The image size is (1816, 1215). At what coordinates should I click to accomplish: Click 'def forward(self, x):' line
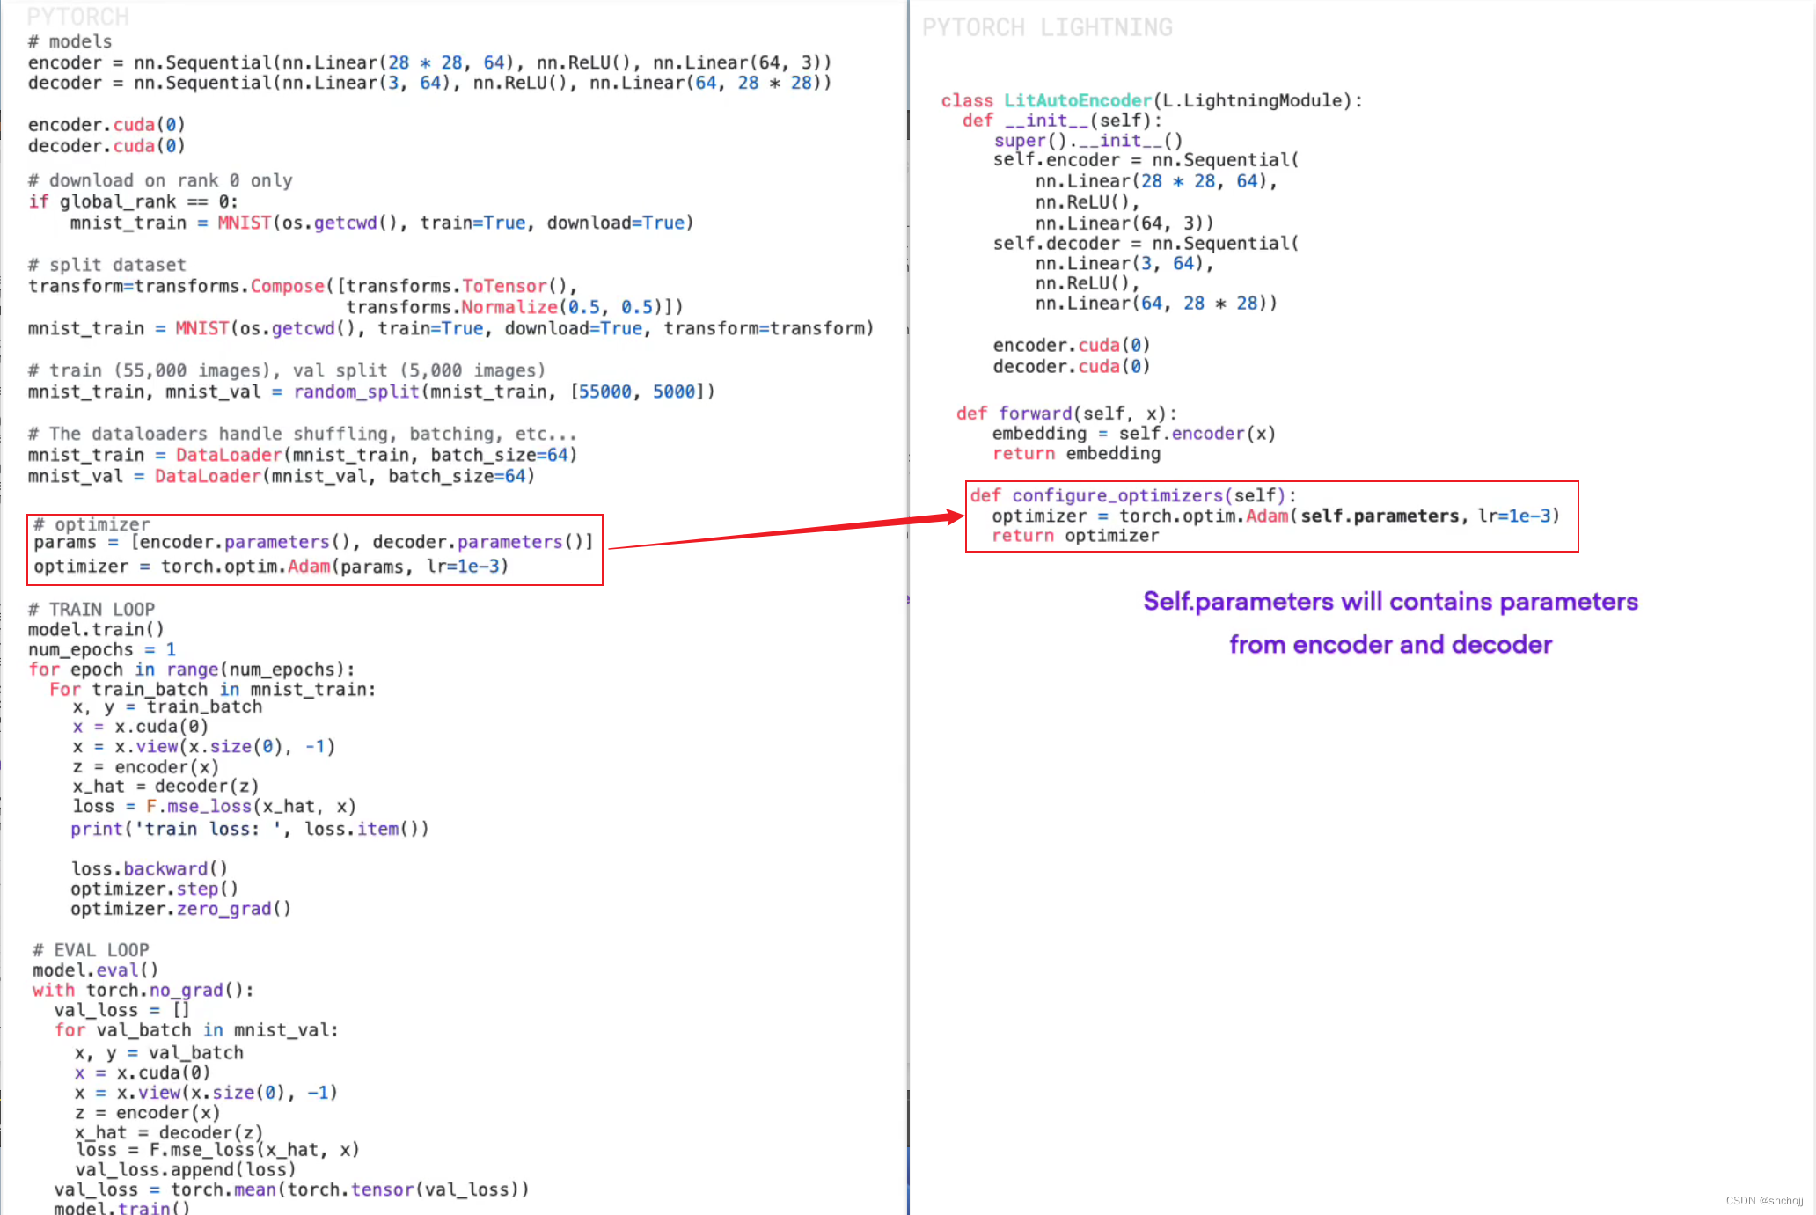click(x=1066, y=413)
